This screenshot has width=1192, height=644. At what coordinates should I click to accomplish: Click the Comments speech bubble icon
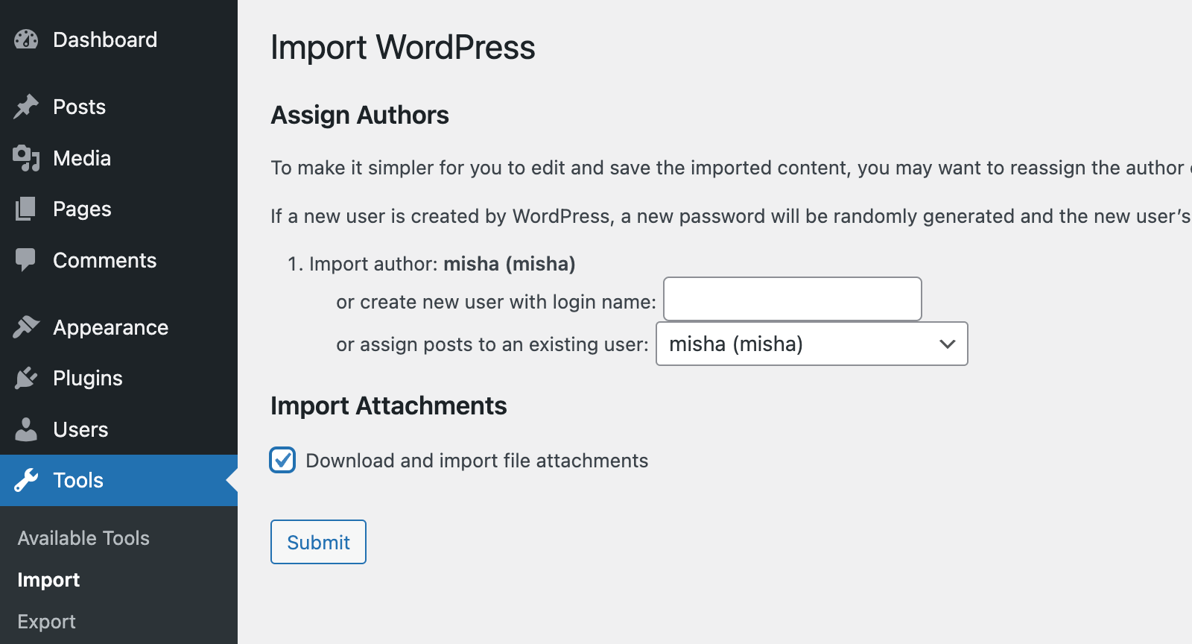pyautogui.click(x=26, y=260)
